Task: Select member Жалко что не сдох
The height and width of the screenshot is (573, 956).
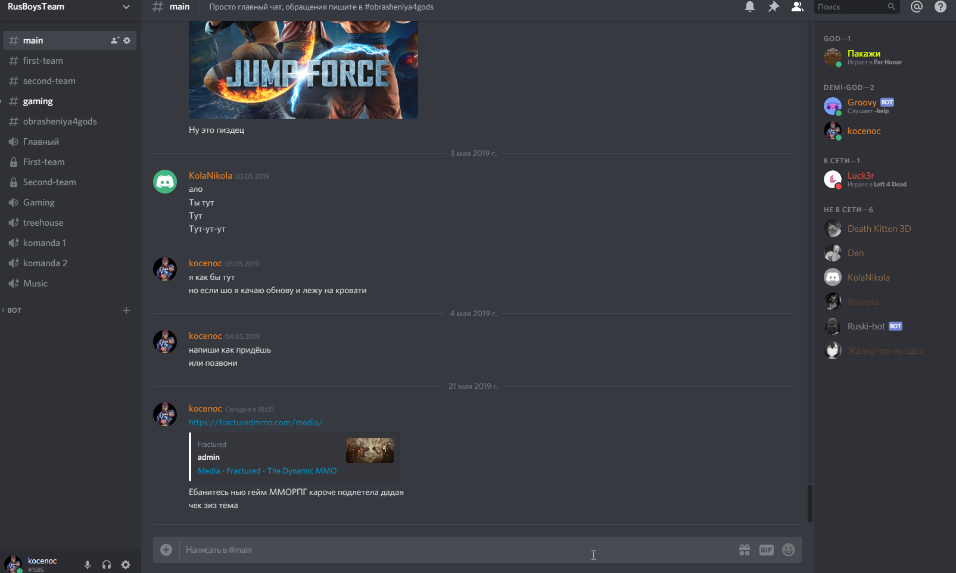Action: pos(883,350)
